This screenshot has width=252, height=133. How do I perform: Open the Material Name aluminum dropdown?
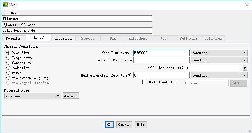coord(33,96)
